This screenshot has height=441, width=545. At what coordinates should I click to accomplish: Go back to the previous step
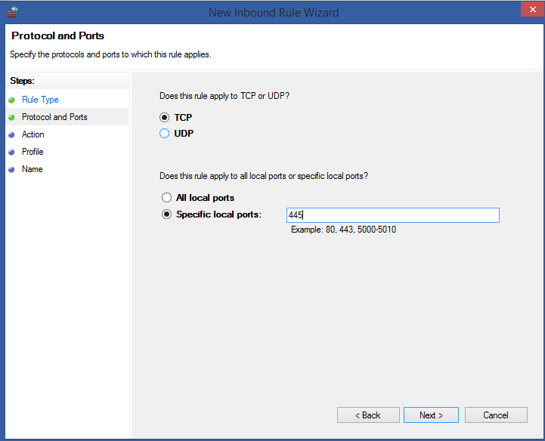[x=368, y=415]
